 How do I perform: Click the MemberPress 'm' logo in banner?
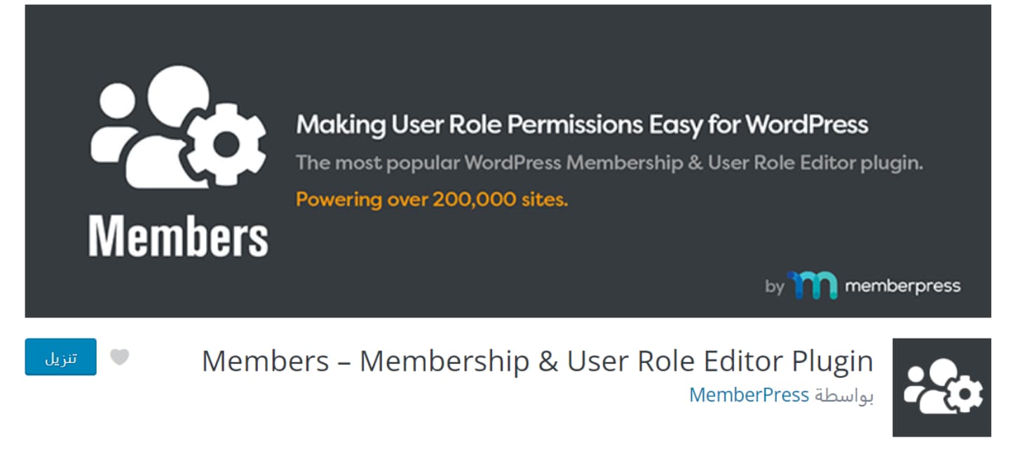tap(813, 285)
